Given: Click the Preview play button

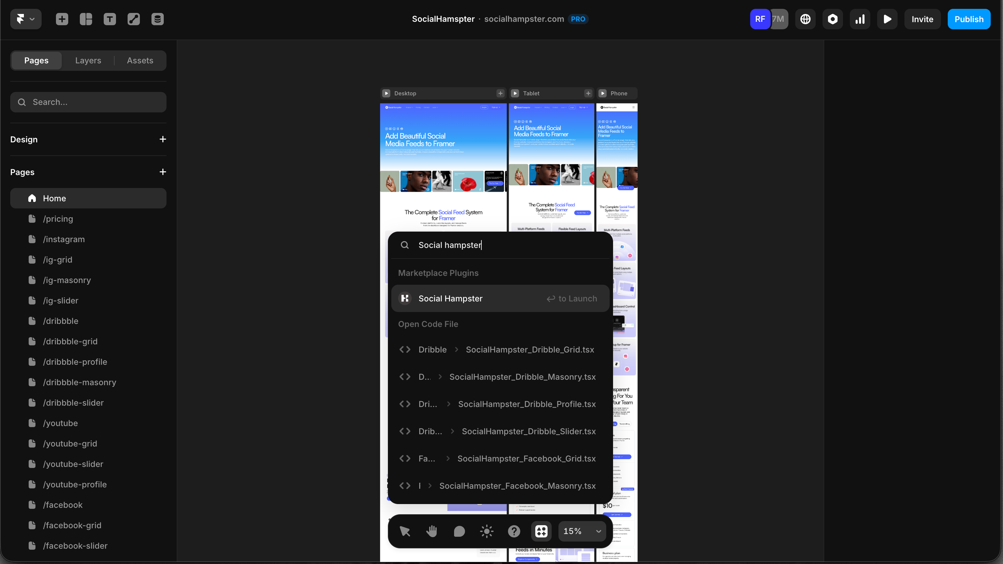Looking at the screenshot, I should 887,19.
